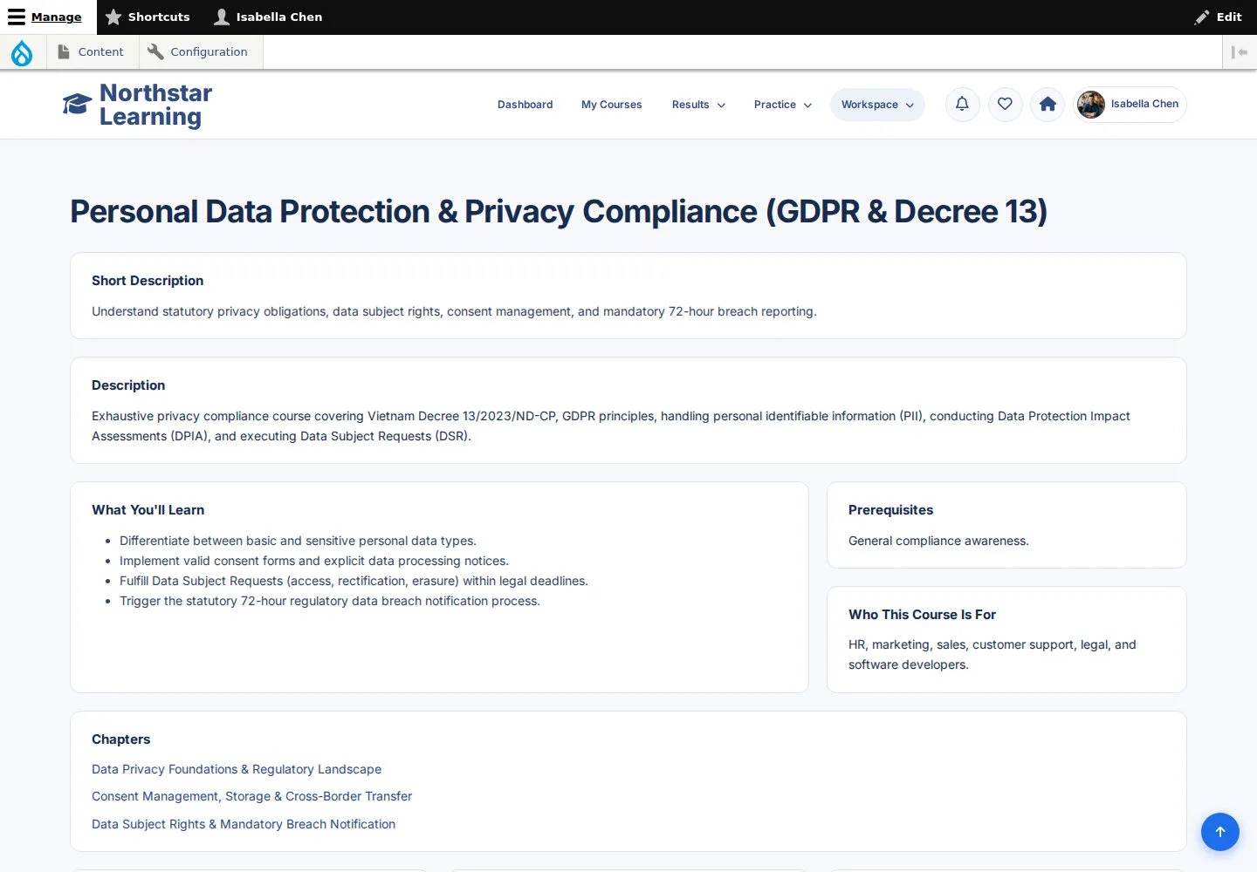Go to the home icon button
The height and width of the screenshot is (872, 1257).
(1047, 105)
